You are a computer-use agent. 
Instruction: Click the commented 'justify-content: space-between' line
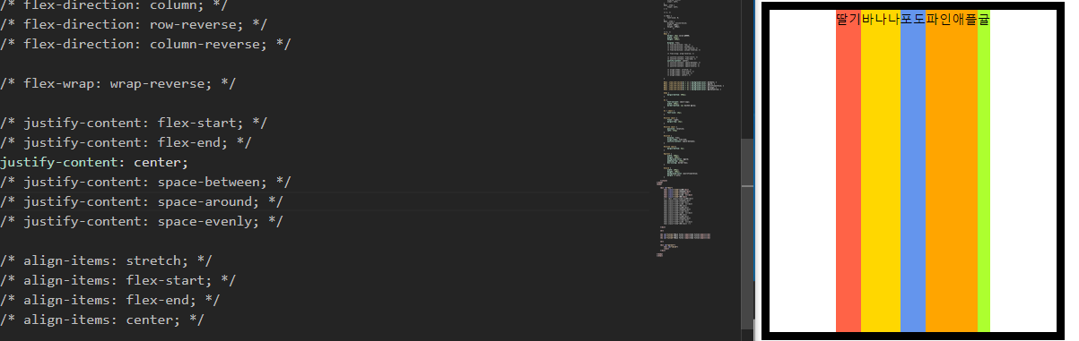[145, 182]
